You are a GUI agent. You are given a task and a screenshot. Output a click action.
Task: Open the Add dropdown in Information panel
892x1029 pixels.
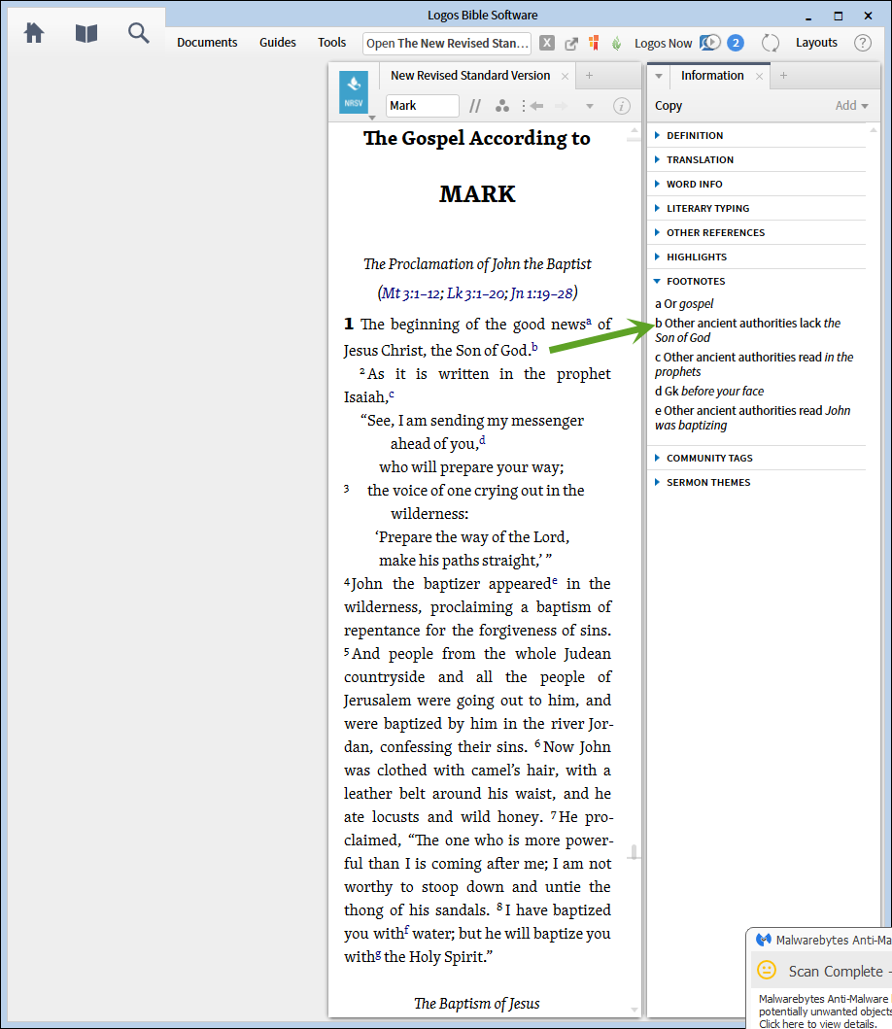(x=851, y=106)
